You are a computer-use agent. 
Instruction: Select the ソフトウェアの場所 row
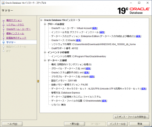(x=93, y=44)
